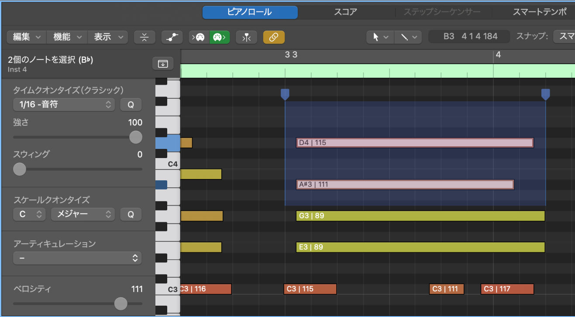Click the スウィング value 0
The height and width of the screenshot is (317, 575).
[x=140, y=154]
